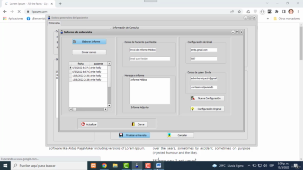The height and width of the screenshot is (170, 303).
Task: Show hidden system tray icons
Action: point(249,166)
